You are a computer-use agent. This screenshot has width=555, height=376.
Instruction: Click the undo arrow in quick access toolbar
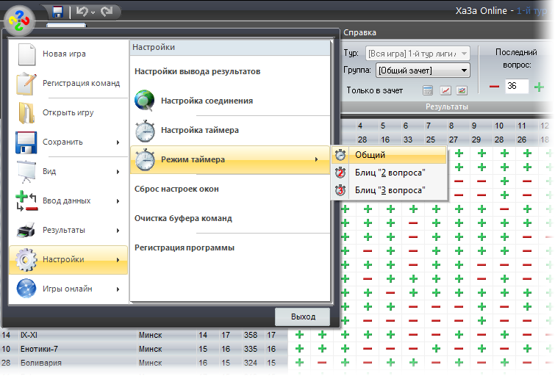[82, 12]
